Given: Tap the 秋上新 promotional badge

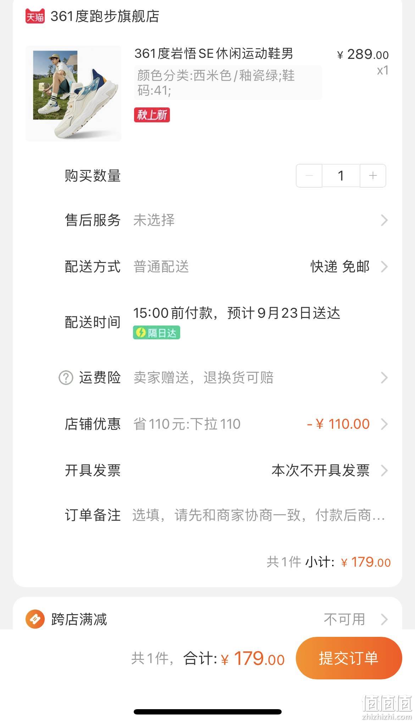Looking at the screenshot, I should coord(152,115).
